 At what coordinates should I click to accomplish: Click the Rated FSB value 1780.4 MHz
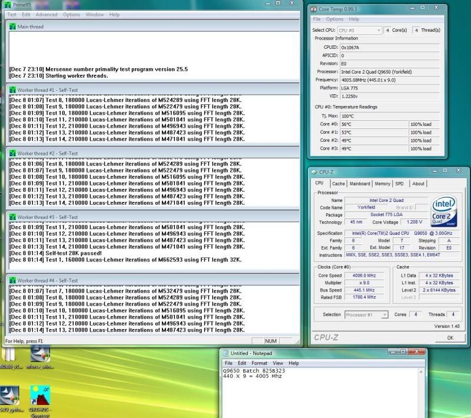tap(364, 297)
